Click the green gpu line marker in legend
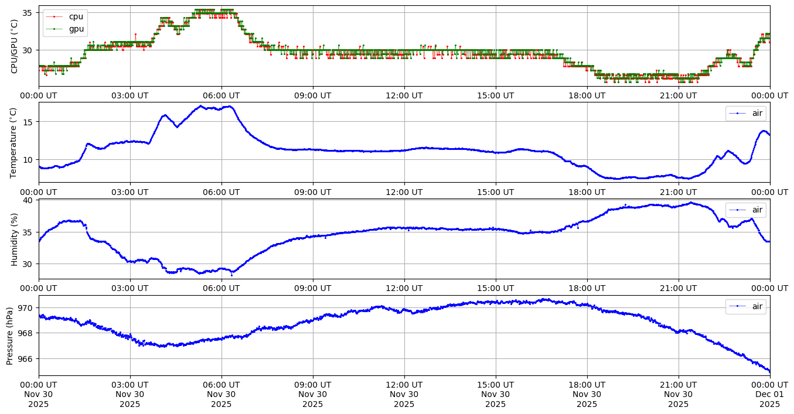 coord(54,28)
